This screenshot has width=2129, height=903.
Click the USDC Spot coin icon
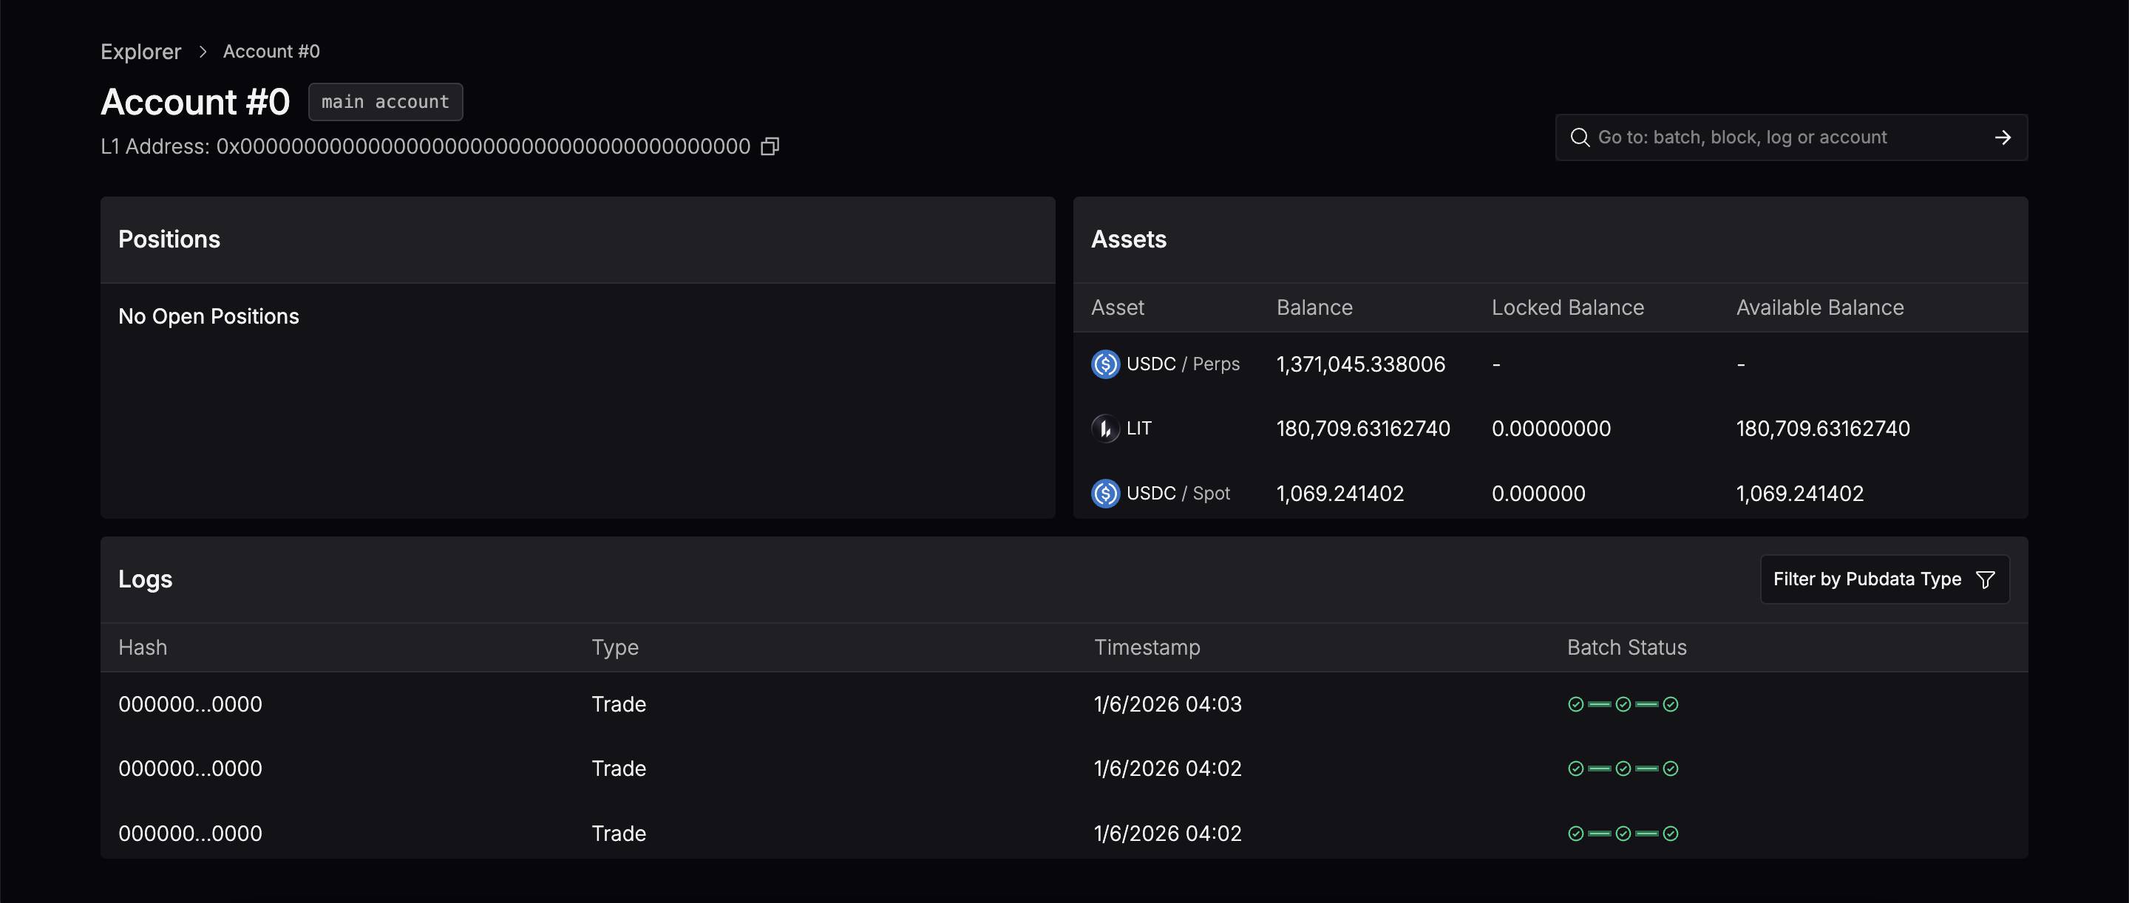coord(1105,493)
